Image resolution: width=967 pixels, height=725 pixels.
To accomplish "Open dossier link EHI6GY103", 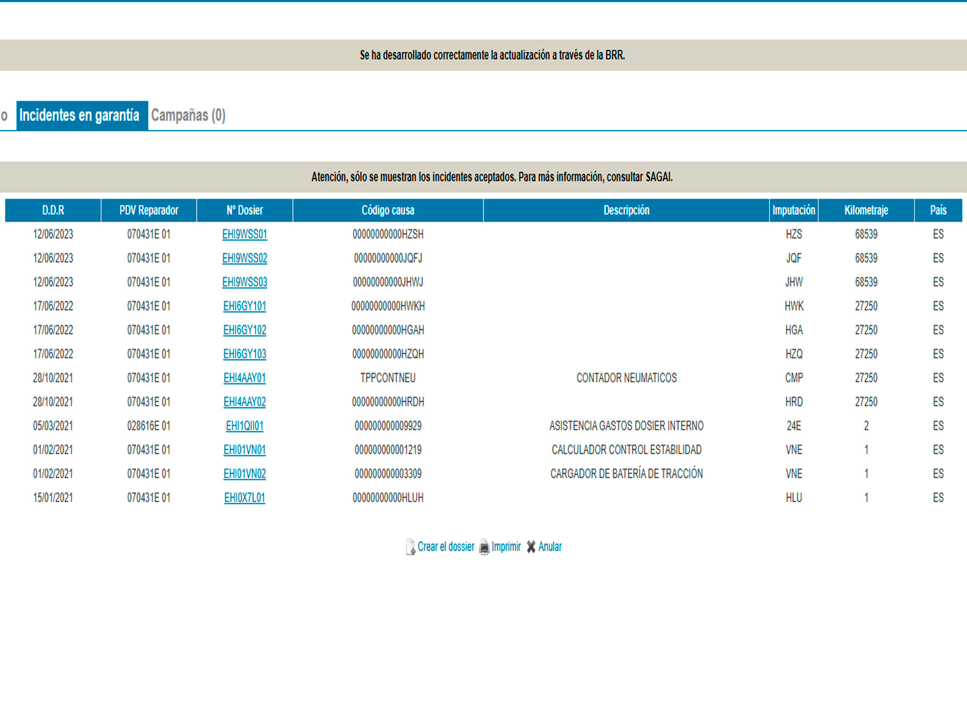I will (244, 354).
